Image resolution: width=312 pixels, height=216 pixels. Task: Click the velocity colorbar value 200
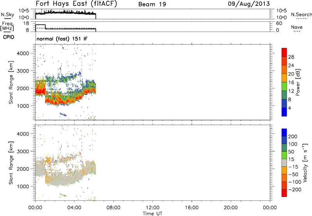click(293, 136)
